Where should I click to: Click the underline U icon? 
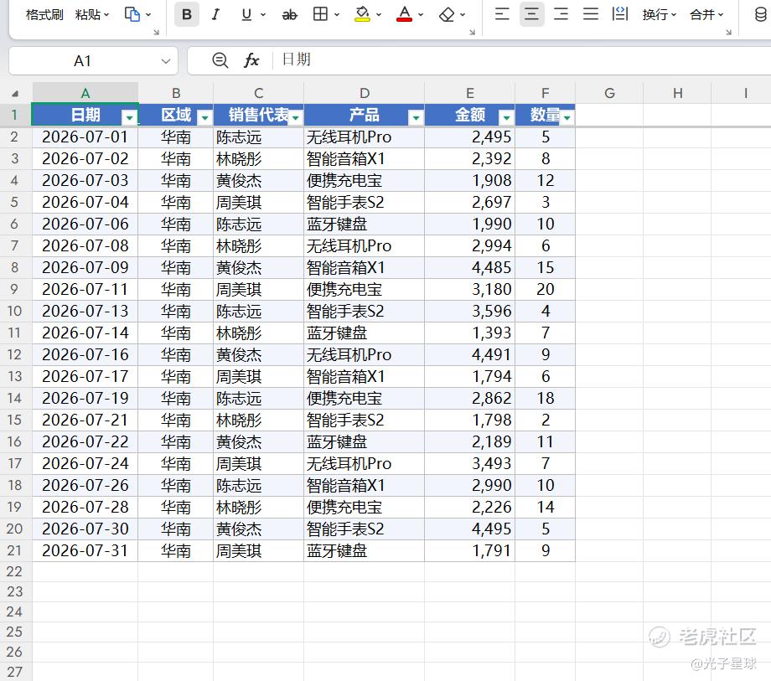pos(246,15)
